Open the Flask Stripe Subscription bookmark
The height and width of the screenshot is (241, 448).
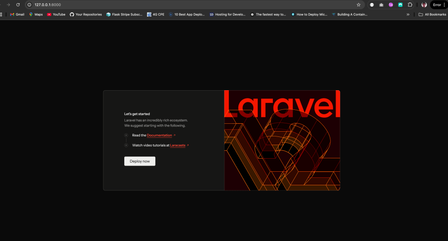click(124, 14)
